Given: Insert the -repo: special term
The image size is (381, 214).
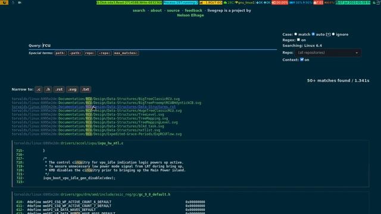Looking at the screenshot, I should pyautogui.click(x=105, y=53).
